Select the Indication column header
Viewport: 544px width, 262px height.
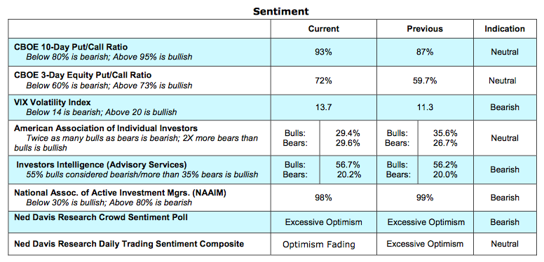(x=505, y=29)
